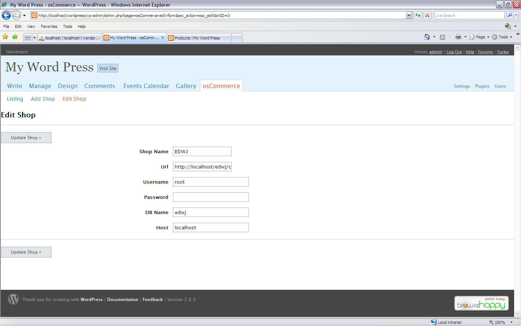Screen dimensions: 521x326
Task: Open the View menu
Action: click(x=31, y=26)
